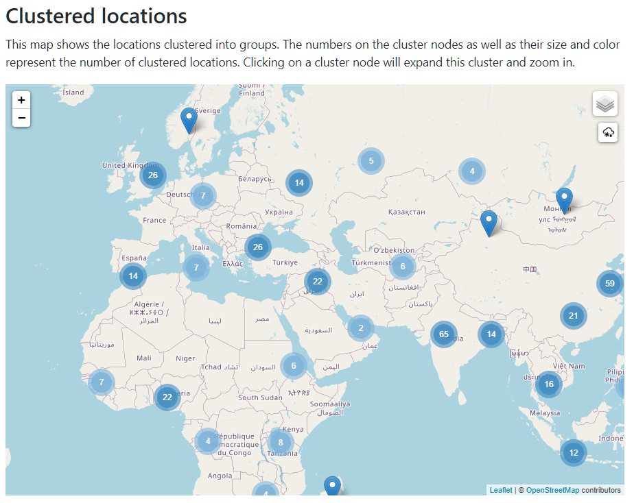Expand the cluster of 8 over Tanzania
Screen dimensions: 634x503
coord(280,442)
